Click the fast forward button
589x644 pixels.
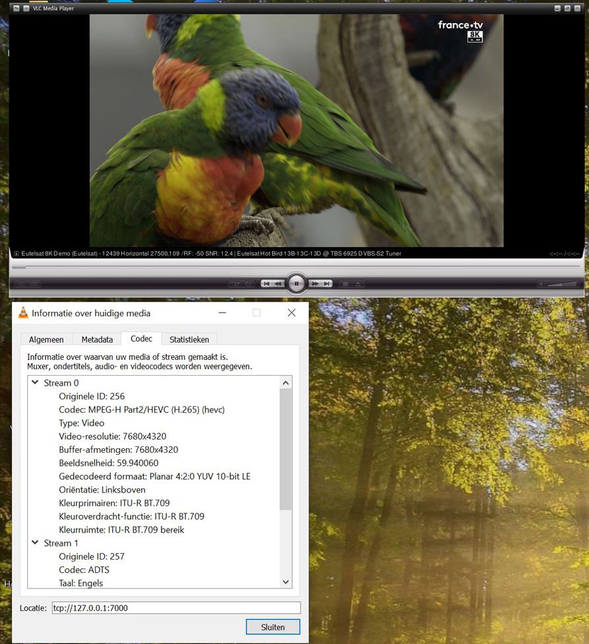click(315, 283)
